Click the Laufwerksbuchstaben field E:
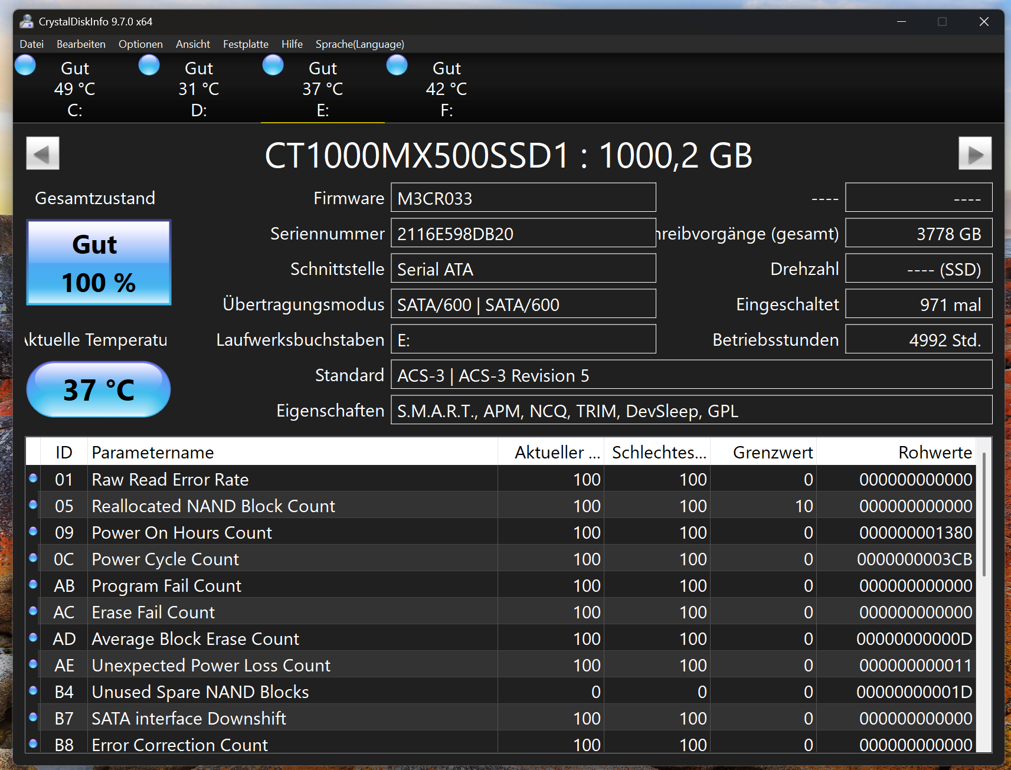Screen dimensions: 1011x770 (524, 339)
